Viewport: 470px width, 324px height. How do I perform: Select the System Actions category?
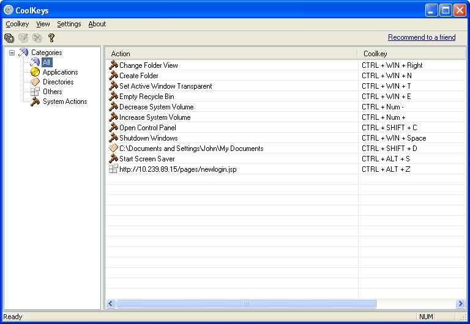pyautogui.click(x=65, y=101)
